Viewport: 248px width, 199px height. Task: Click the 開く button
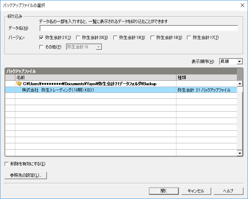click(164, 191)
